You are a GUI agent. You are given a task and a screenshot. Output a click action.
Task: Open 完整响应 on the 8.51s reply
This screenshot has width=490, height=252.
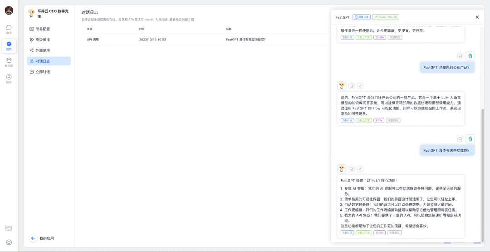click(x=393, y=120)
